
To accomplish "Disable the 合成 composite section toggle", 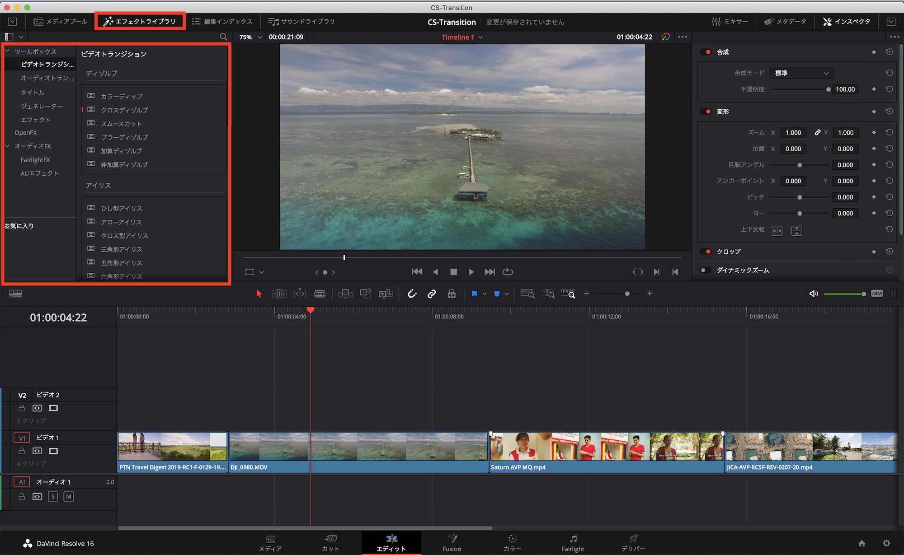I will [x=706, y=52].
